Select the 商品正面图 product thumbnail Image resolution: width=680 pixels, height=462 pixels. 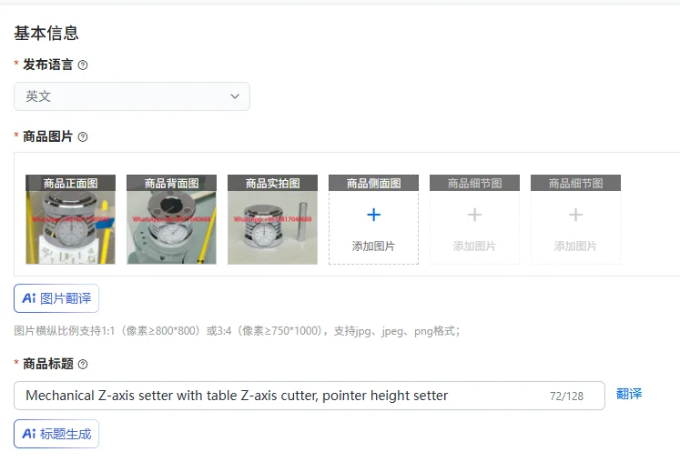point(71,219)
